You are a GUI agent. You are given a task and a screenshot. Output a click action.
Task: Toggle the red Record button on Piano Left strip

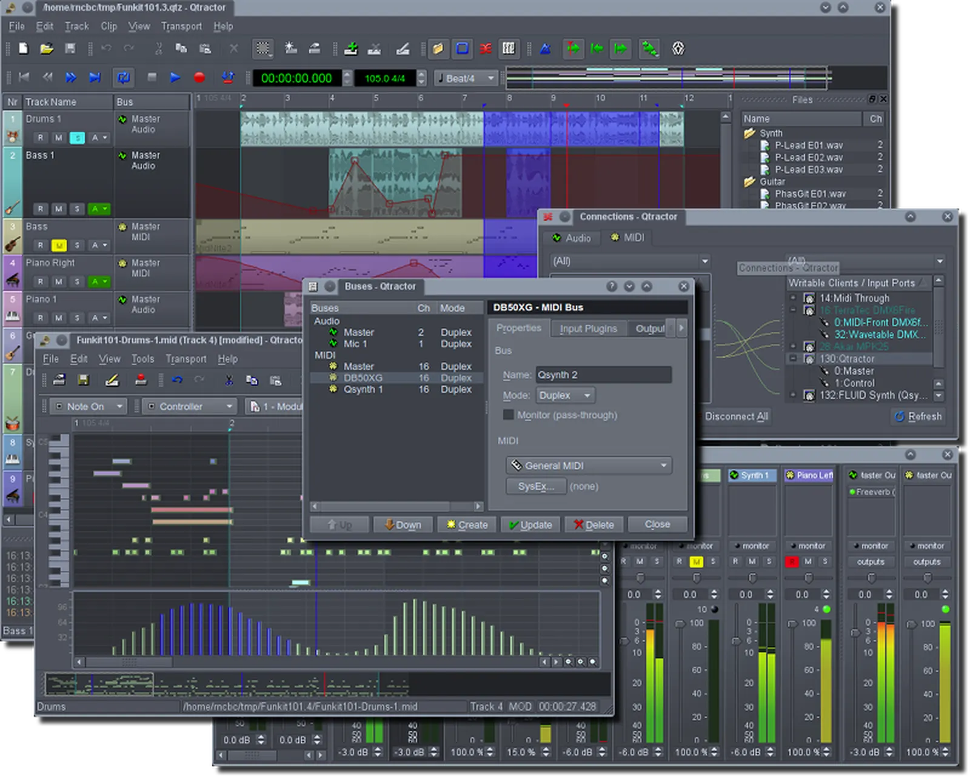click(x=791, y=562)
